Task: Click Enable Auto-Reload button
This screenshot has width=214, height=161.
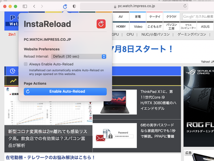Action: (x=65, y=91)
